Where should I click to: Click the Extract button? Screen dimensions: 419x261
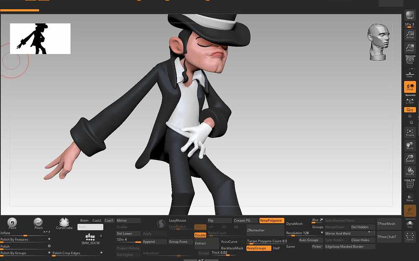(x=207, y=243)
